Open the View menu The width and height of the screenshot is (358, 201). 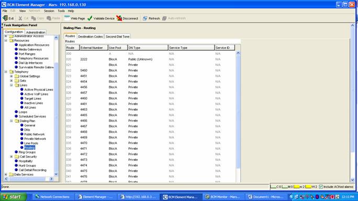pos(23,10)
